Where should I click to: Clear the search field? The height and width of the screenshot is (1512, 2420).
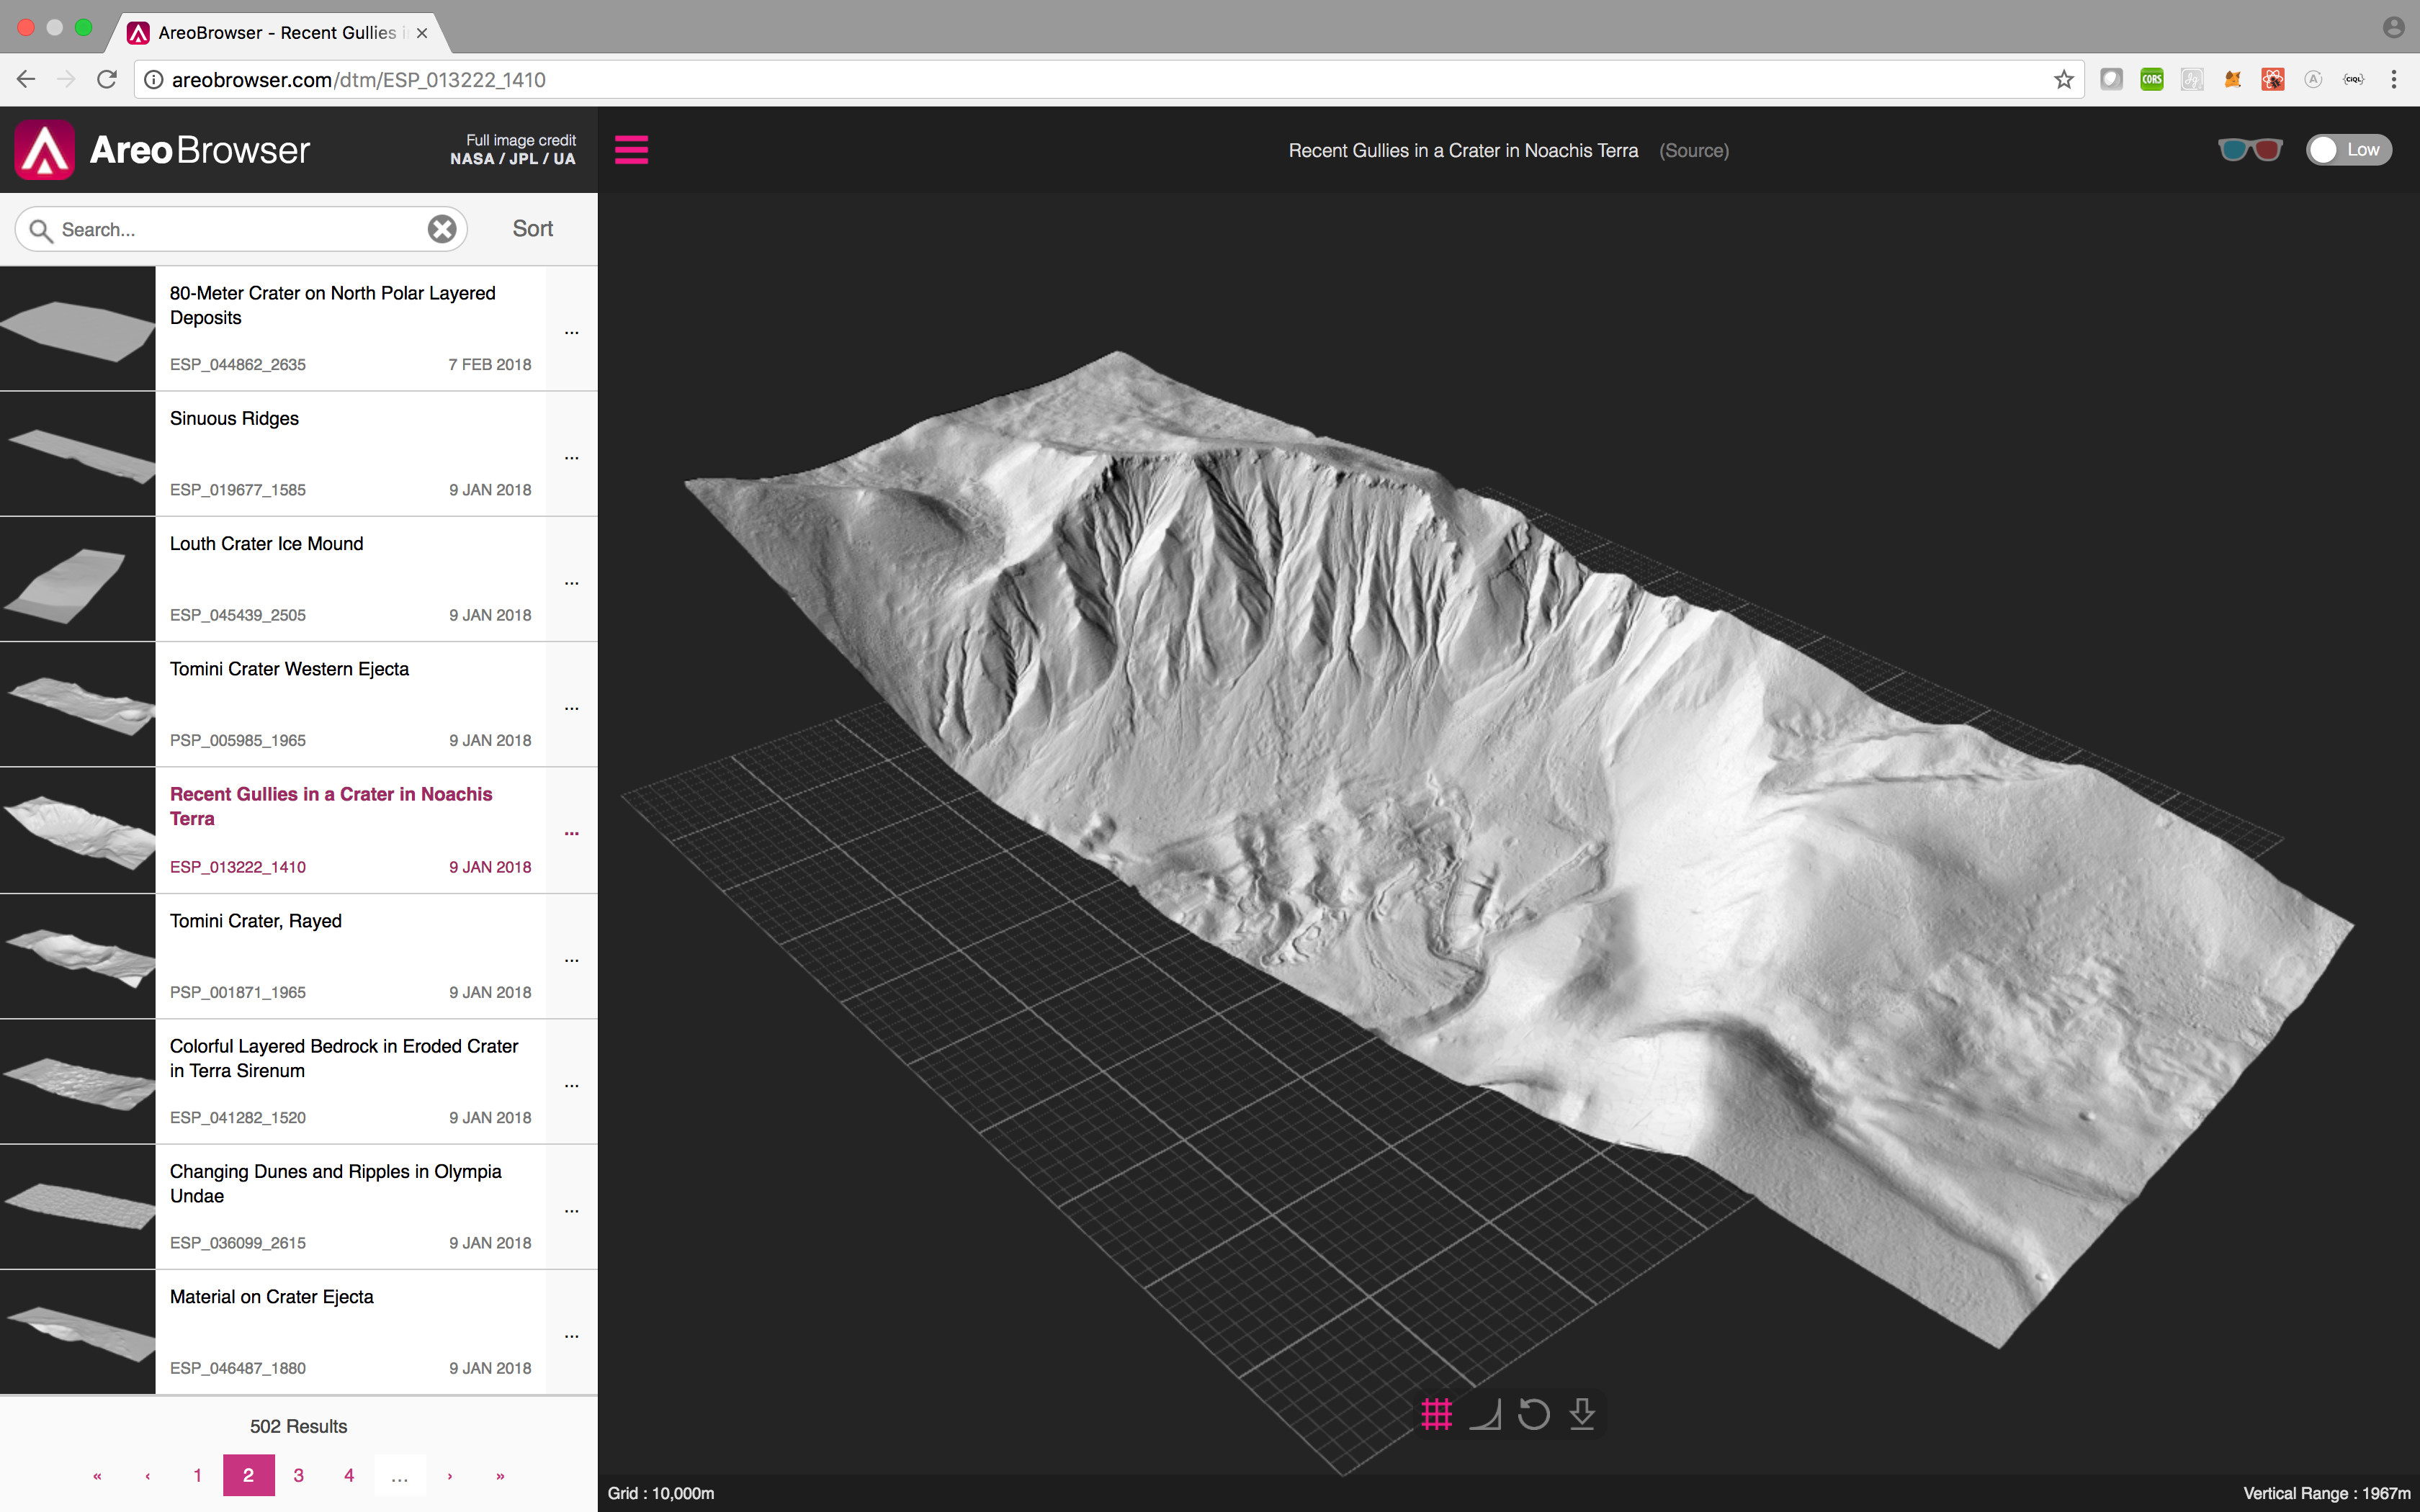[x=442, y=229]
